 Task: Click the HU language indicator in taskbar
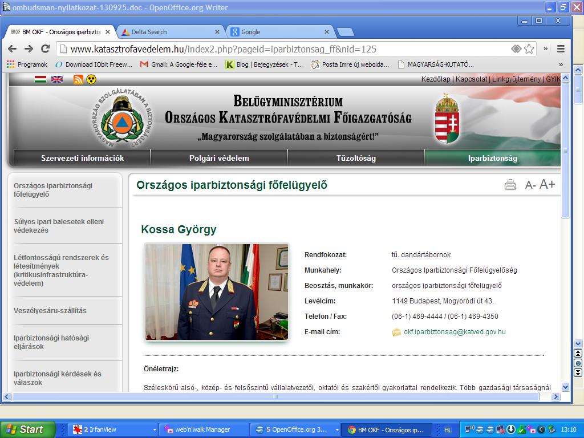pyautogui.click(x=448, y=430)
